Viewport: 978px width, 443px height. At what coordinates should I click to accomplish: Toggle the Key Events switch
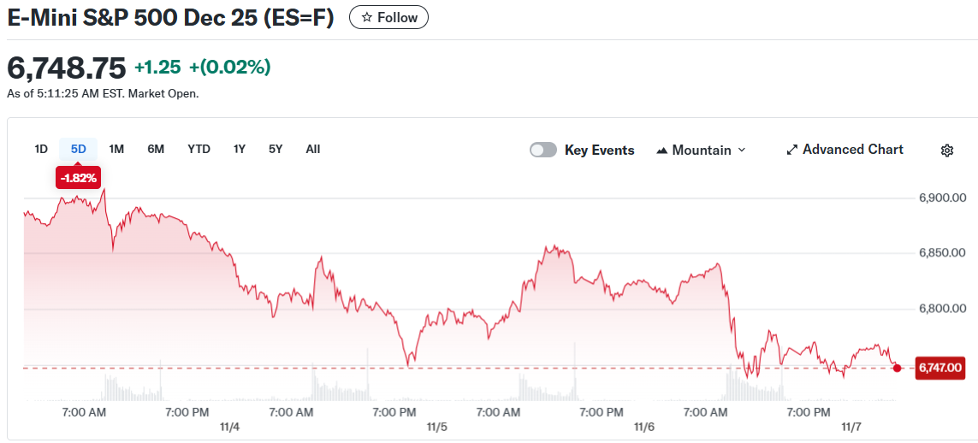[x=542, y=151]
